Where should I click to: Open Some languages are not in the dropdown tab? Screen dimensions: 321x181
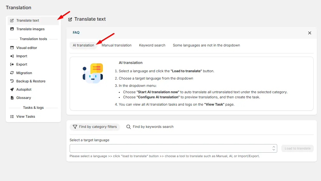point(206,45)
